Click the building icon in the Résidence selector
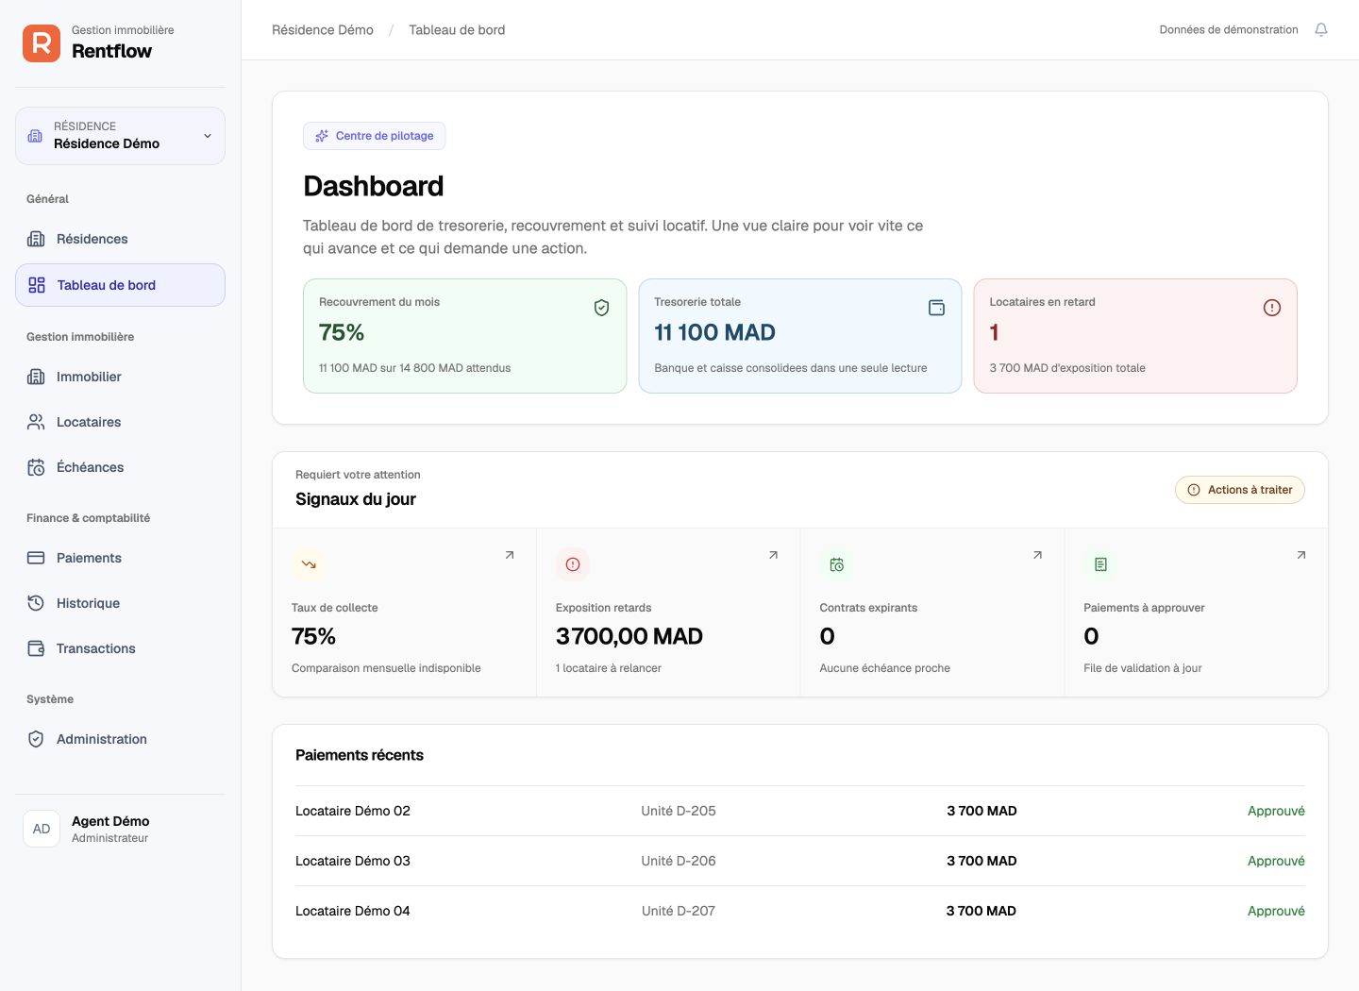This screenshot has width=1359, height=991. [x=35, y=136]
